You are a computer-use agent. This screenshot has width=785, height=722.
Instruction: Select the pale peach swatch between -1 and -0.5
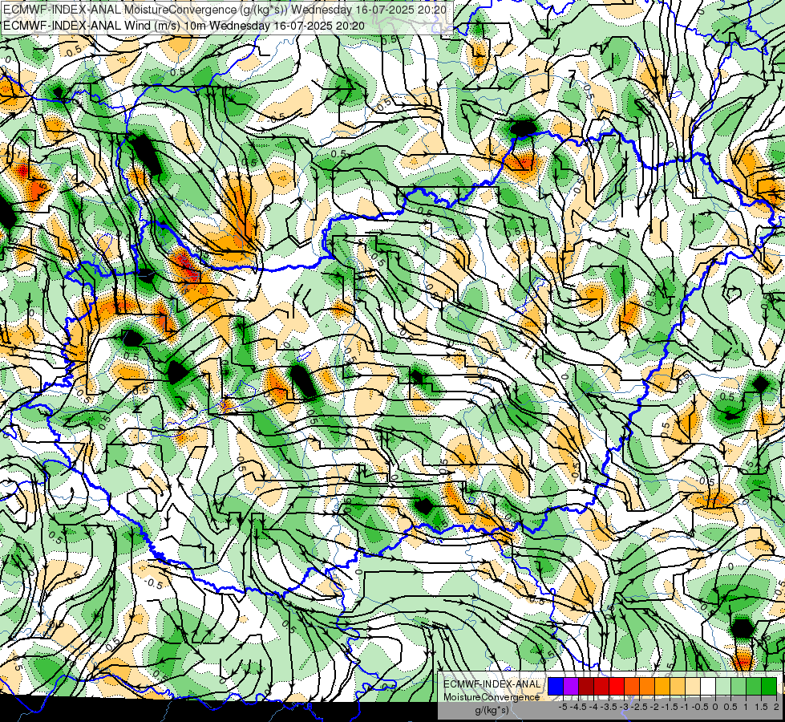click(693, 686)
